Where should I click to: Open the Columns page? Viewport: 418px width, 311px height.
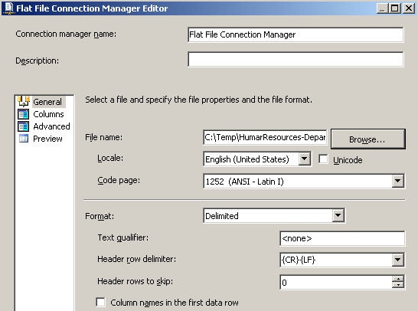[48, 114]
